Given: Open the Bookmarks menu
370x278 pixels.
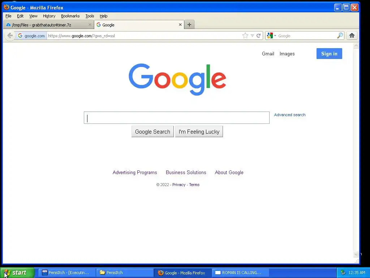Looking at the screenshot, I should point(70,16).
